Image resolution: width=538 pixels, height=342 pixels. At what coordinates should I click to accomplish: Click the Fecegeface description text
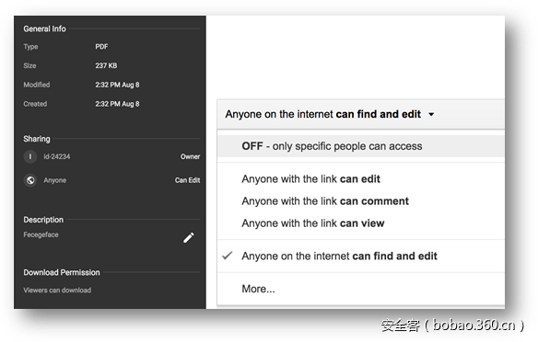click(41, 234)
